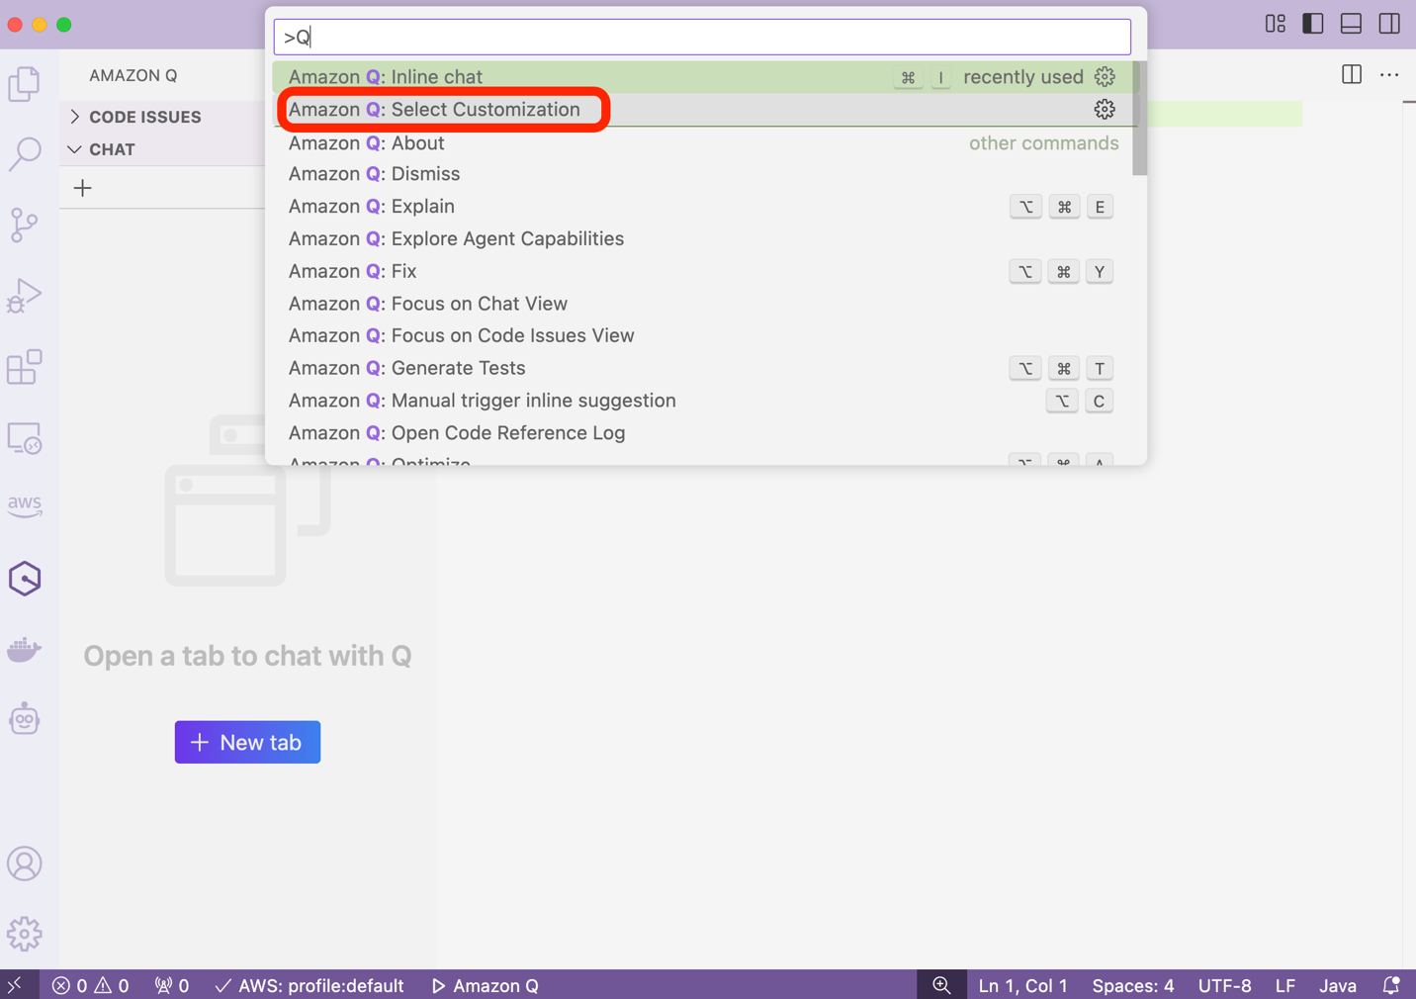Image resolution: width=1416 pixels, height=999 pixels.
Task: Run Amazon Q: Select Customization command
Action: coord(703,110)
